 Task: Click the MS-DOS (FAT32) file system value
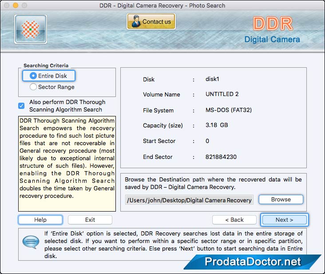[x=229, y=110]
